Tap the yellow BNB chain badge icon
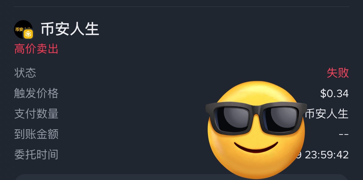Viewport: 363px width, 180px height. coord(28,34)
